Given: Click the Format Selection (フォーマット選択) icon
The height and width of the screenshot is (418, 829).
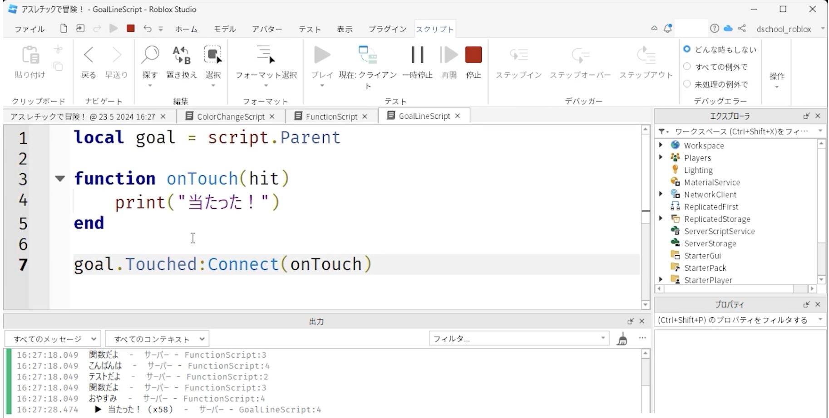Looking at the screenshot, I should (266, 55).
